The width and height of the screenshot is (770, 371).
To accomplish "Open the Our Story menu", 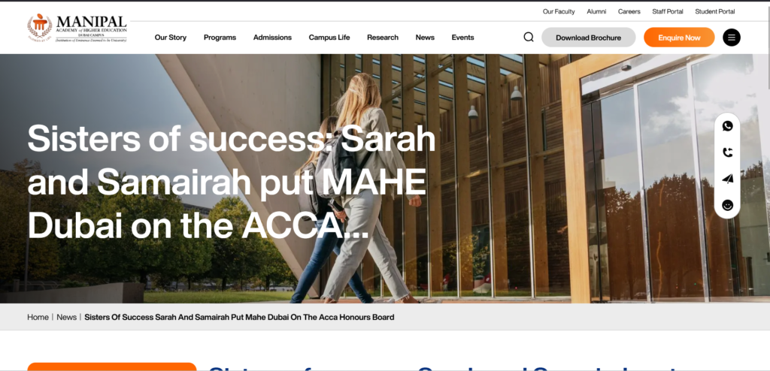I will 171,38.
